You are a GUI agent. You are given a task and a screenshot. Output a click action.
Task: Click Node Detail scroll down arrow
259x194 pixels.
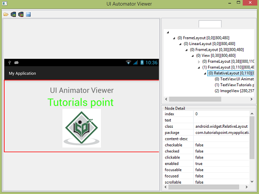click(252, 181)
